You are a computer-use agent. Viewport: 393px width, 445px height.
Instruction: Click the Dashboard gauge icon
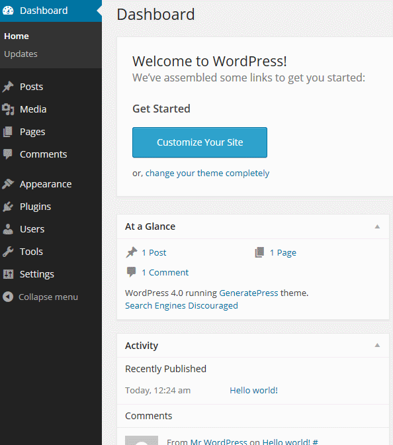tap(8, 11)
